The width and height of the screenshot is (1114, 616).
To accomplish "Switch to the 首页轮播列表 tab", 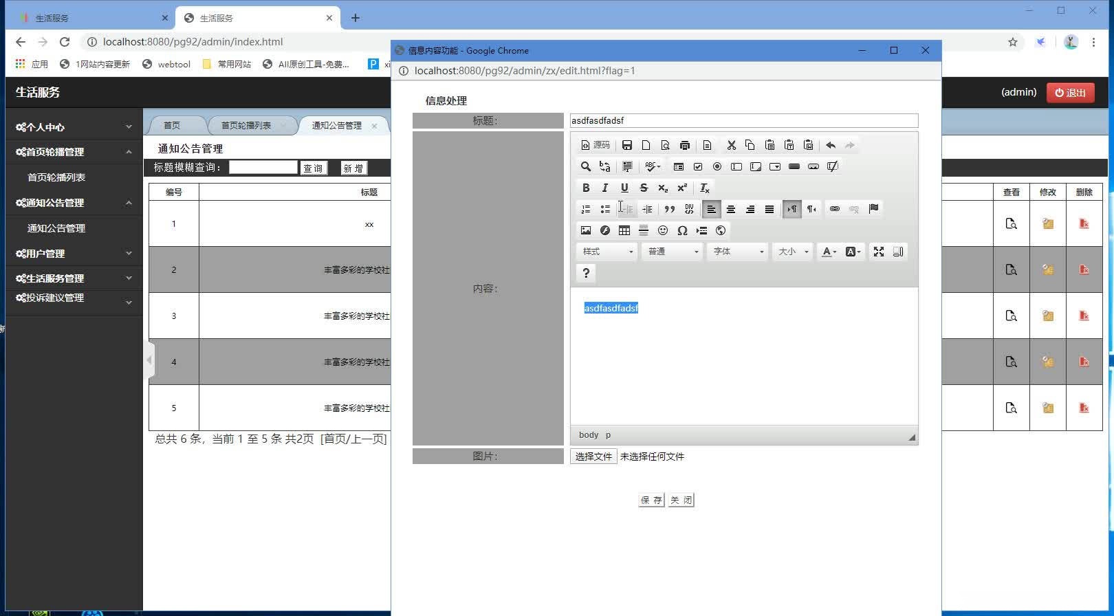I will [x=246, y=125].
